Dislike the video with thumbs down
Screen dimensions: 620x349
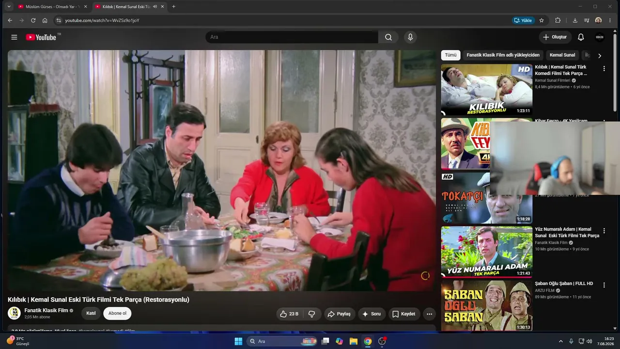pyautogui.click(x=312, y=314)
